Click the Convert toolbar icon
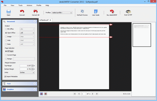This screenshot has width=157, height=101. [22, 12]
